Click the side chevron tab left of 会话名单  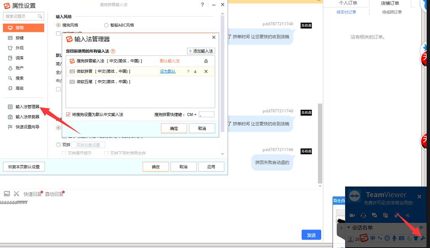point(341,227)
